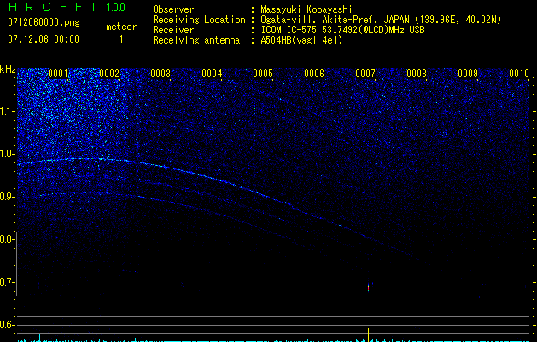Viewport: 537px width, 342px height.
Task: Click time marker 0004
Action: tap(212, 74)
